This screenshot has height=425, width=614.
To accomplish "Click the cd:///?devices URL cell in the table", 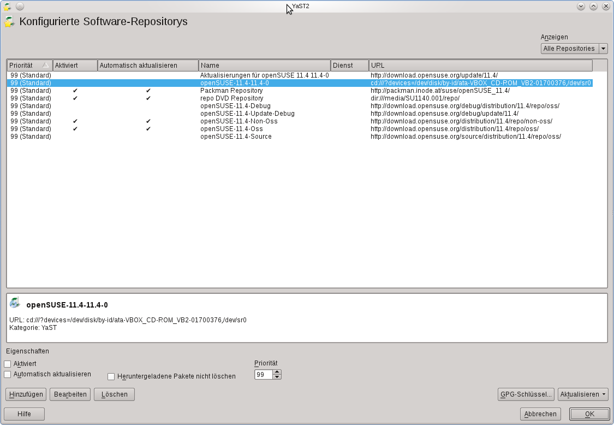I will (x=480, y=83).
